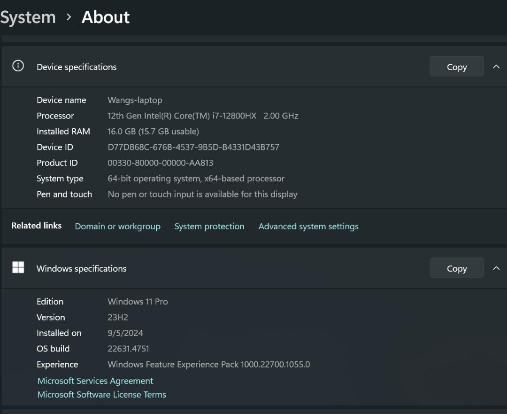Click the Experience label
Viewport: 507px width, 414px height.
click(58, 365)
